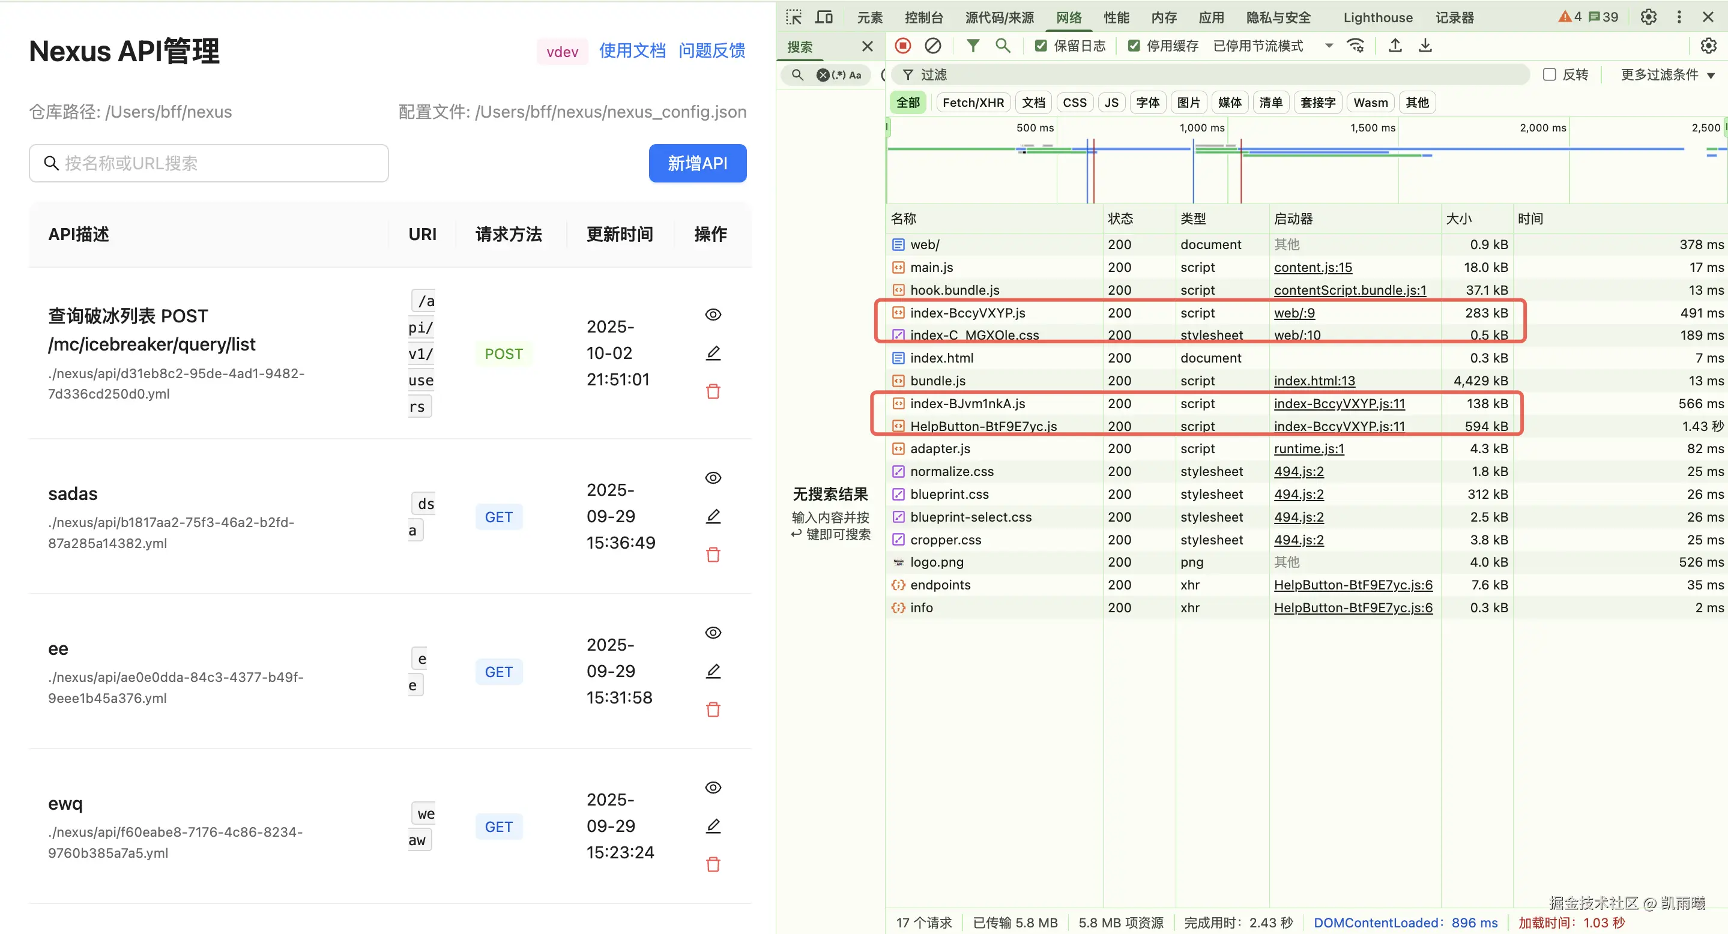The width and height of the screenshot is (1728, 934).
Task: Toggle device toolbar icon
Action: click(824, 17)
